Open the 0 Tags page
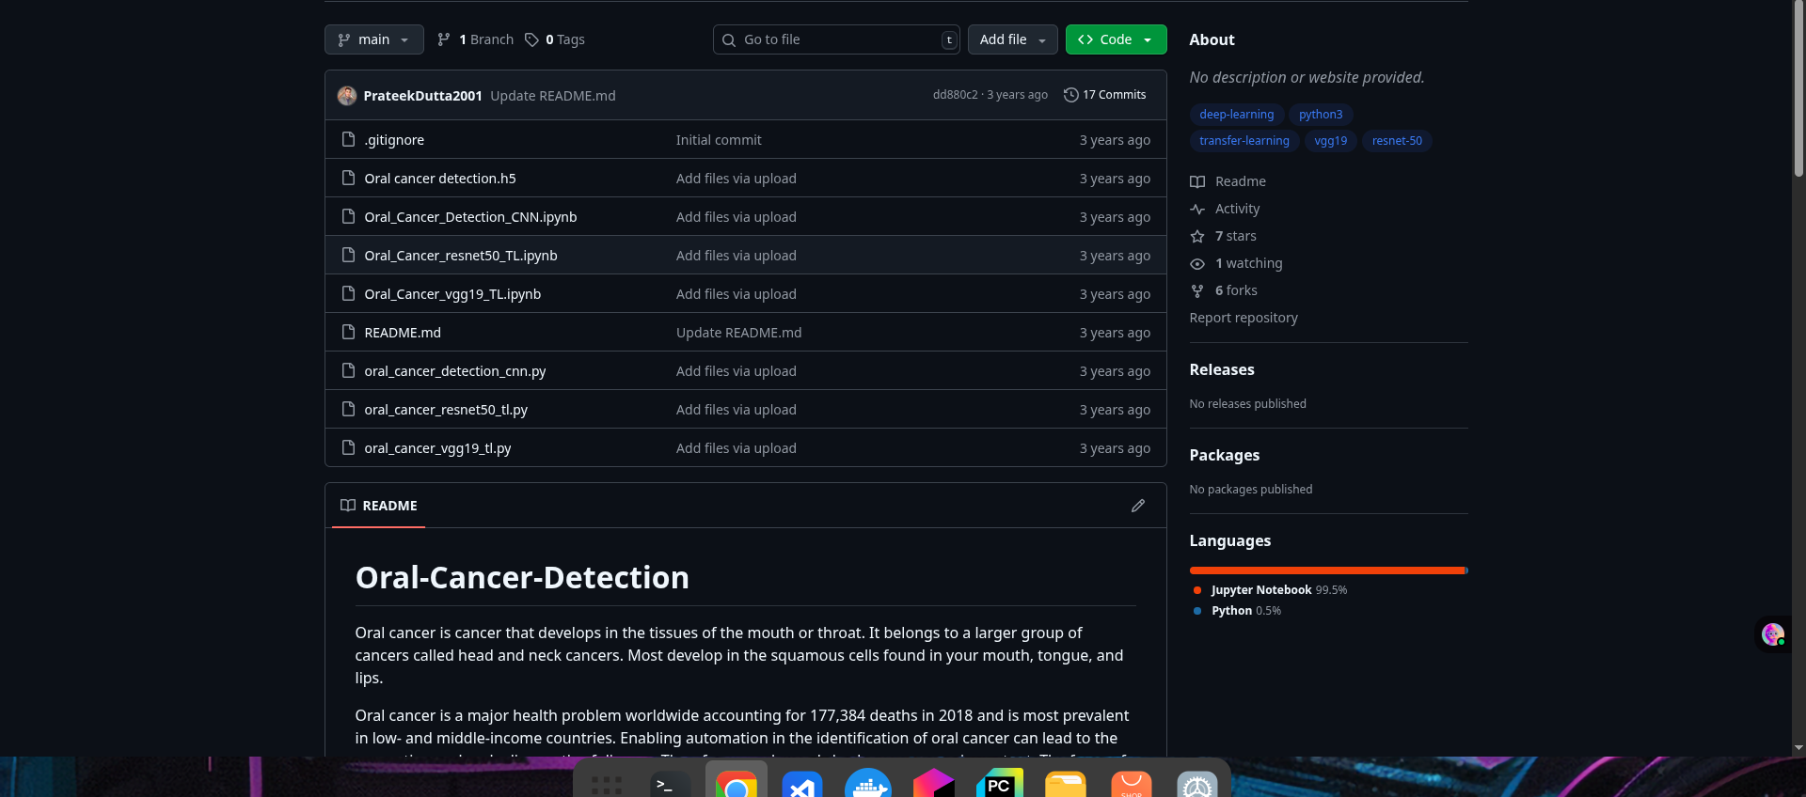The width and height of the screenshot is (1806, 797). [555, 39]
